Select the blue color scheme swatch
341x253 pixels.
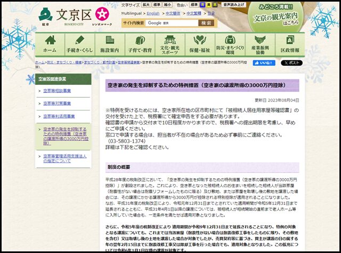pyautogui.click(x=202, y=5)
